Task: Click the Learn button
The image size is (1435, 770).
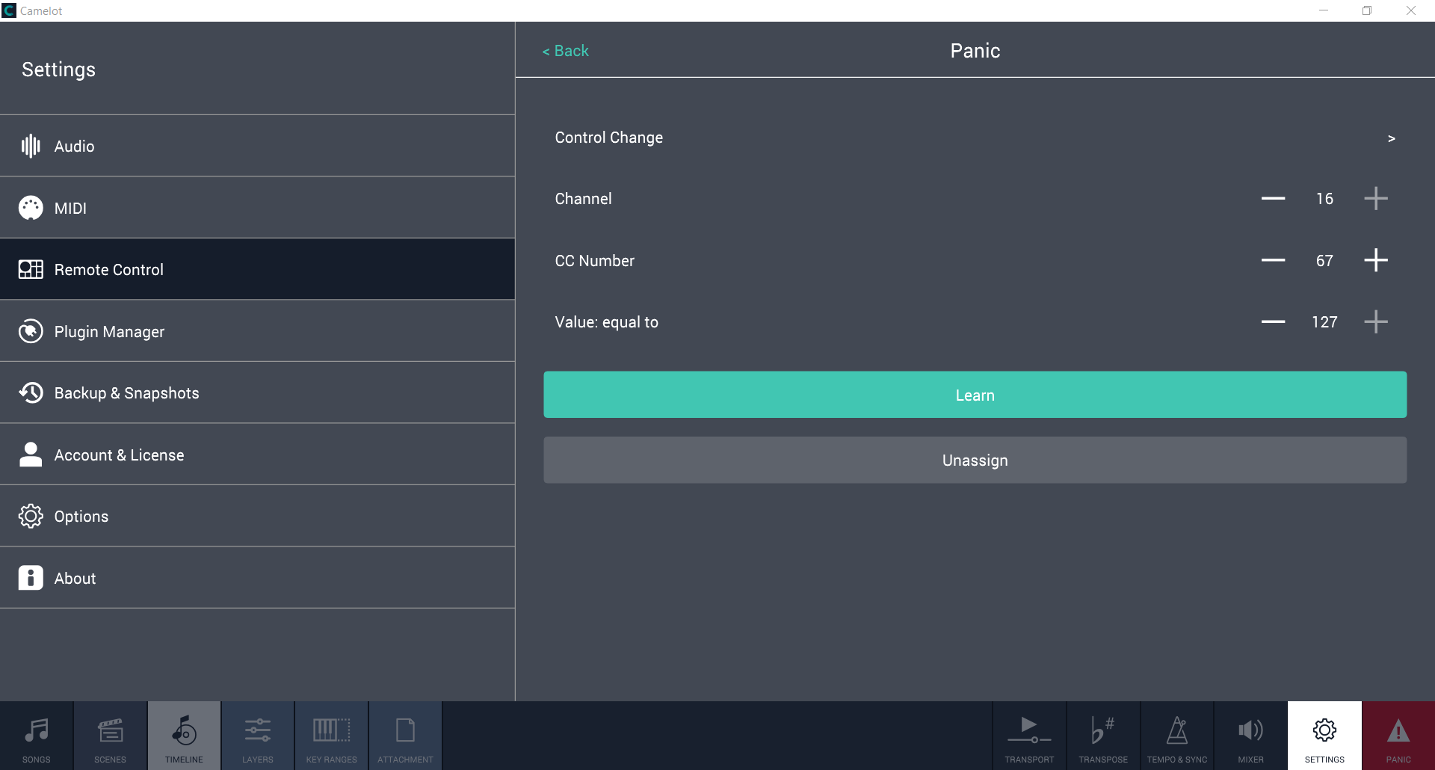Action: (975, 395)
